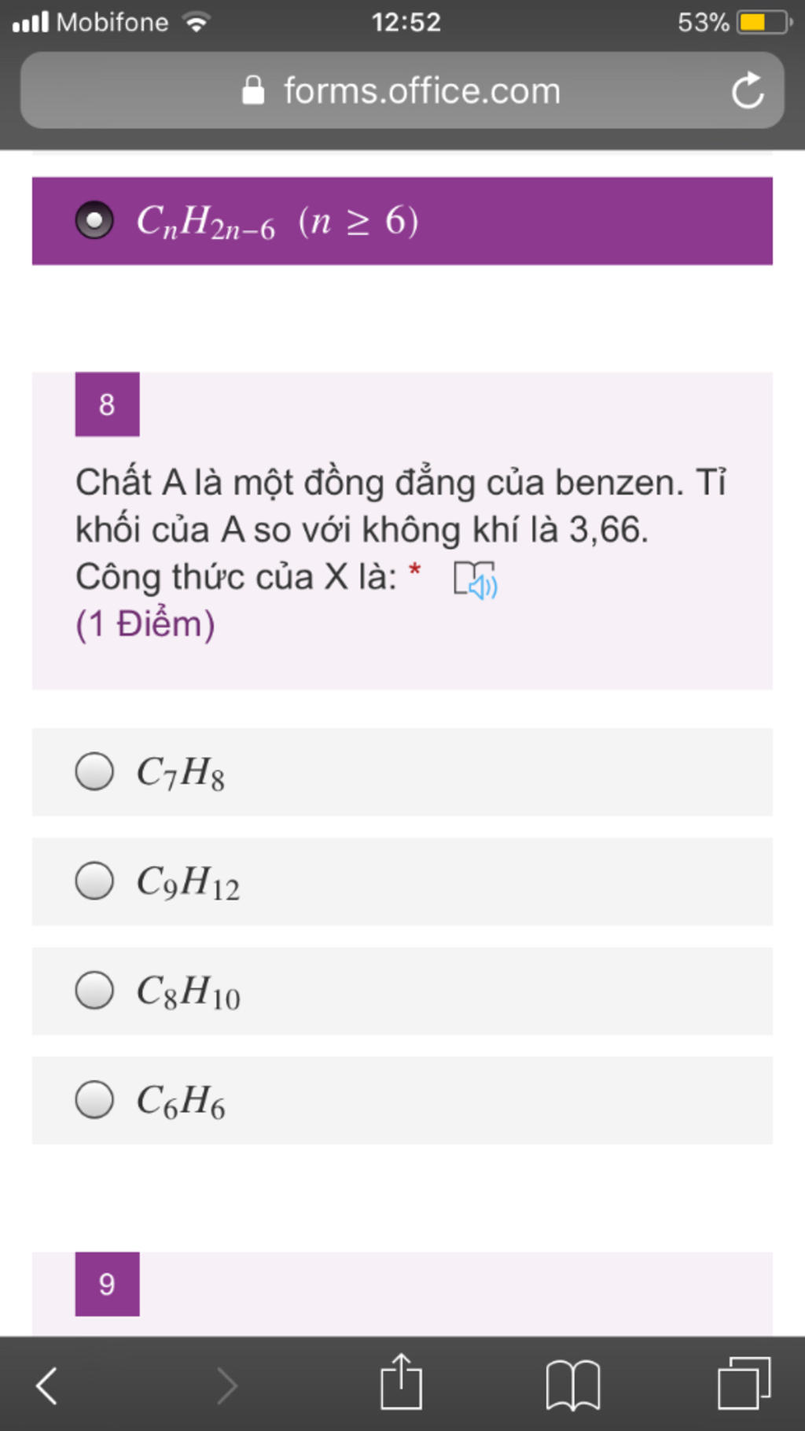Tap the Wi-Fi icon in status bar
The width and height of the screenshot is (805, 1431).
click(197, 22)
